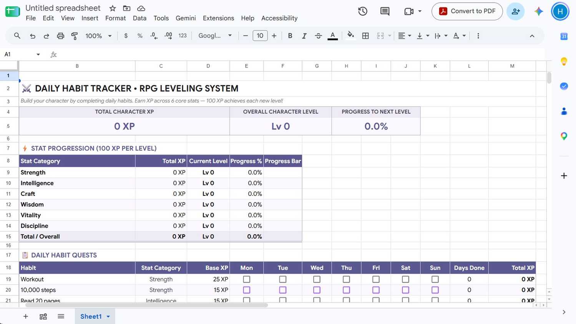Increase decimal places
Viewport: 576px width, 324px height.
point(168,36)
